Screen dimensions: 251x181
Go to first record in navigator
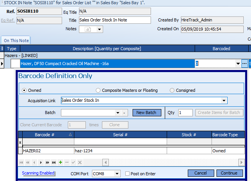point(21,162)
